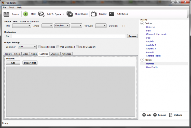
Task: Collapse the Devices preset group
Action: (142, 23)
